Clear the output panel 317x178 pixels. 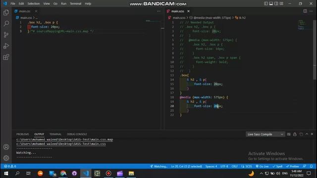point(289,134)
